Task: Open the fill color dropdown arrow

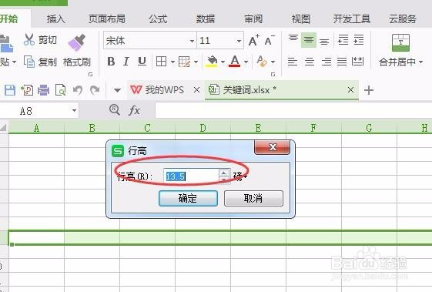Action: click(x=223, y=62)
